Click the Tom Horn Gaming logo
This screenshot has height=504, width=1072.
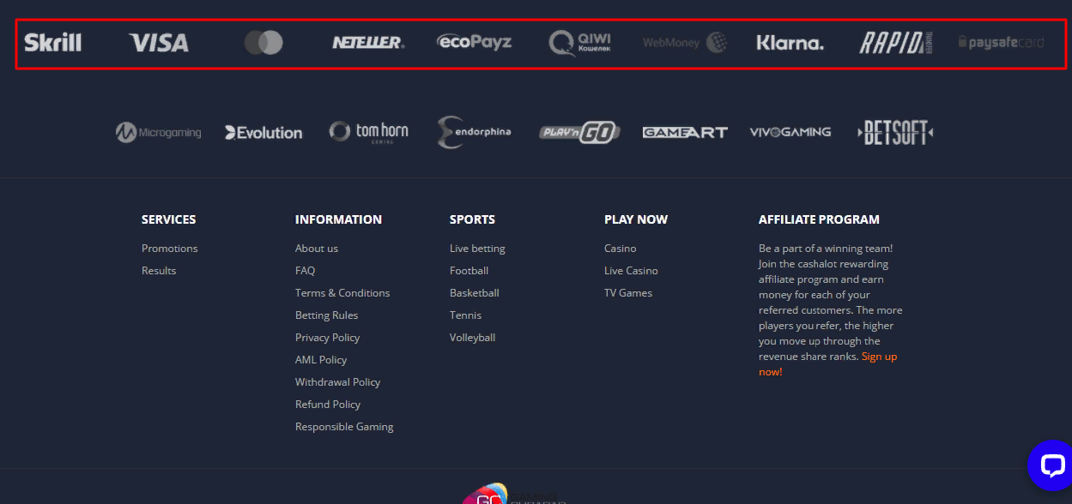tap(368, 132)
